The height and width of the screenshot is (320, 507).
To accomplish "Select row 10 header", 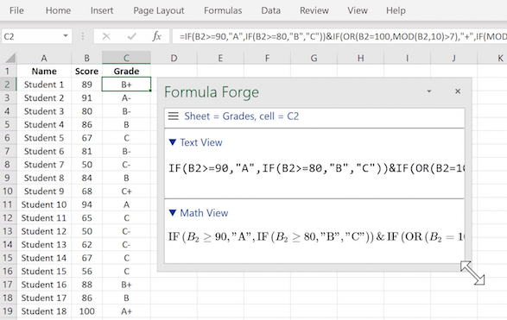I will pos(8,191).
